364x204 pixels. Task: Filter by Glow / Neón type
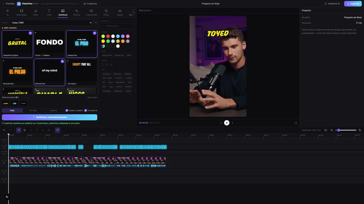tap(106, 78)
